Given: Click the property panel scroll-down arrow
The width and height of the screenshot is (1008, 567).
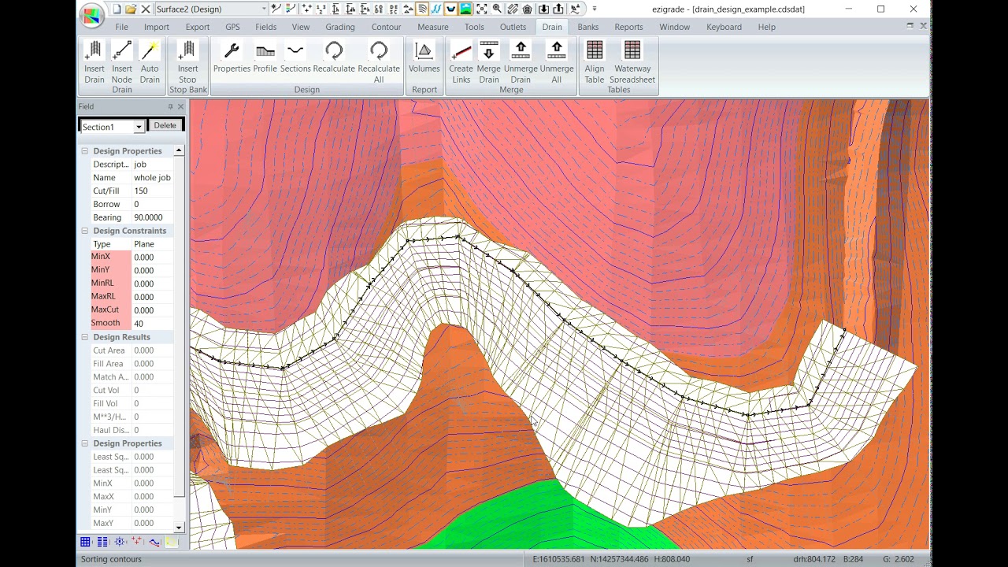Looking at the screenshot, I should click(x=179, y=528).
